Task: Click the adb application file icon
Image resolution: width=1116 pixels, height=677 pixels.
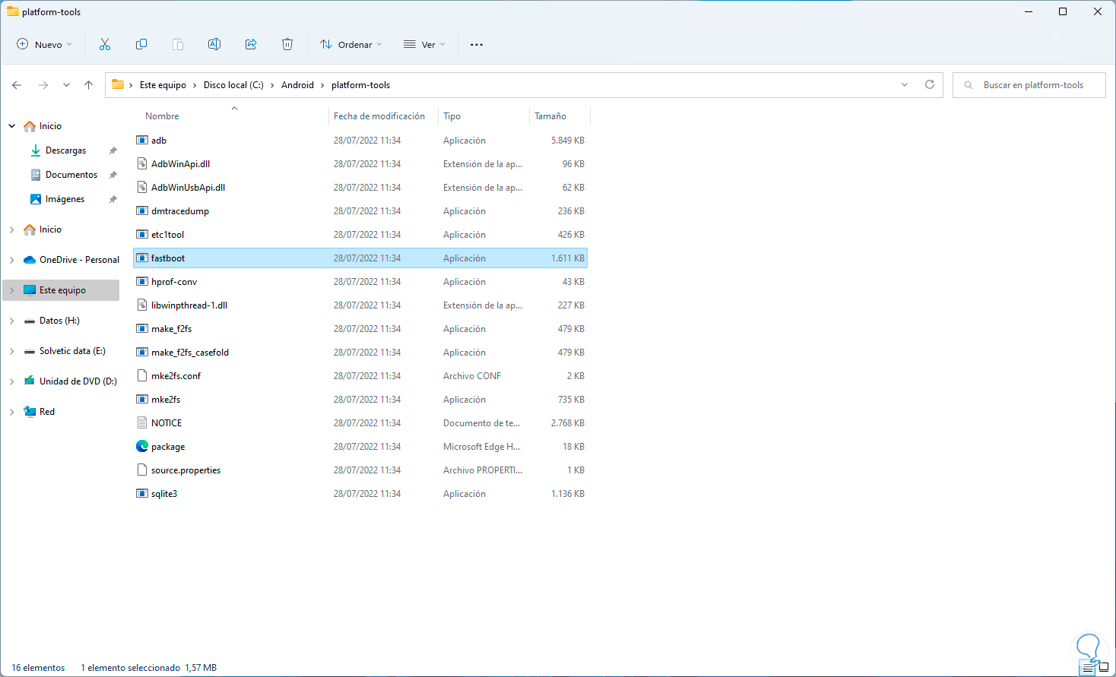Action: [x=142, y=141]
